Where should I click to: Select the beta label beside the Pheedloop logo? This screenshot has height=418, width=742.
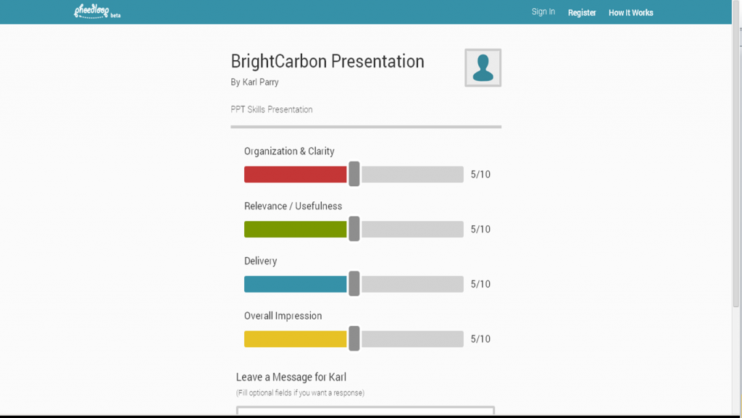(114, 14)
